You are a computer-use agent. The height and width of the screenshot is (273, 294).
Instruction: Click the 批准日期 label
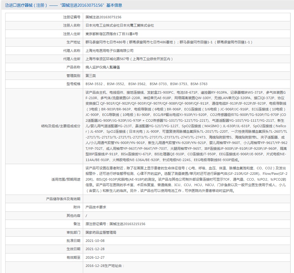[x=73, y=241]
